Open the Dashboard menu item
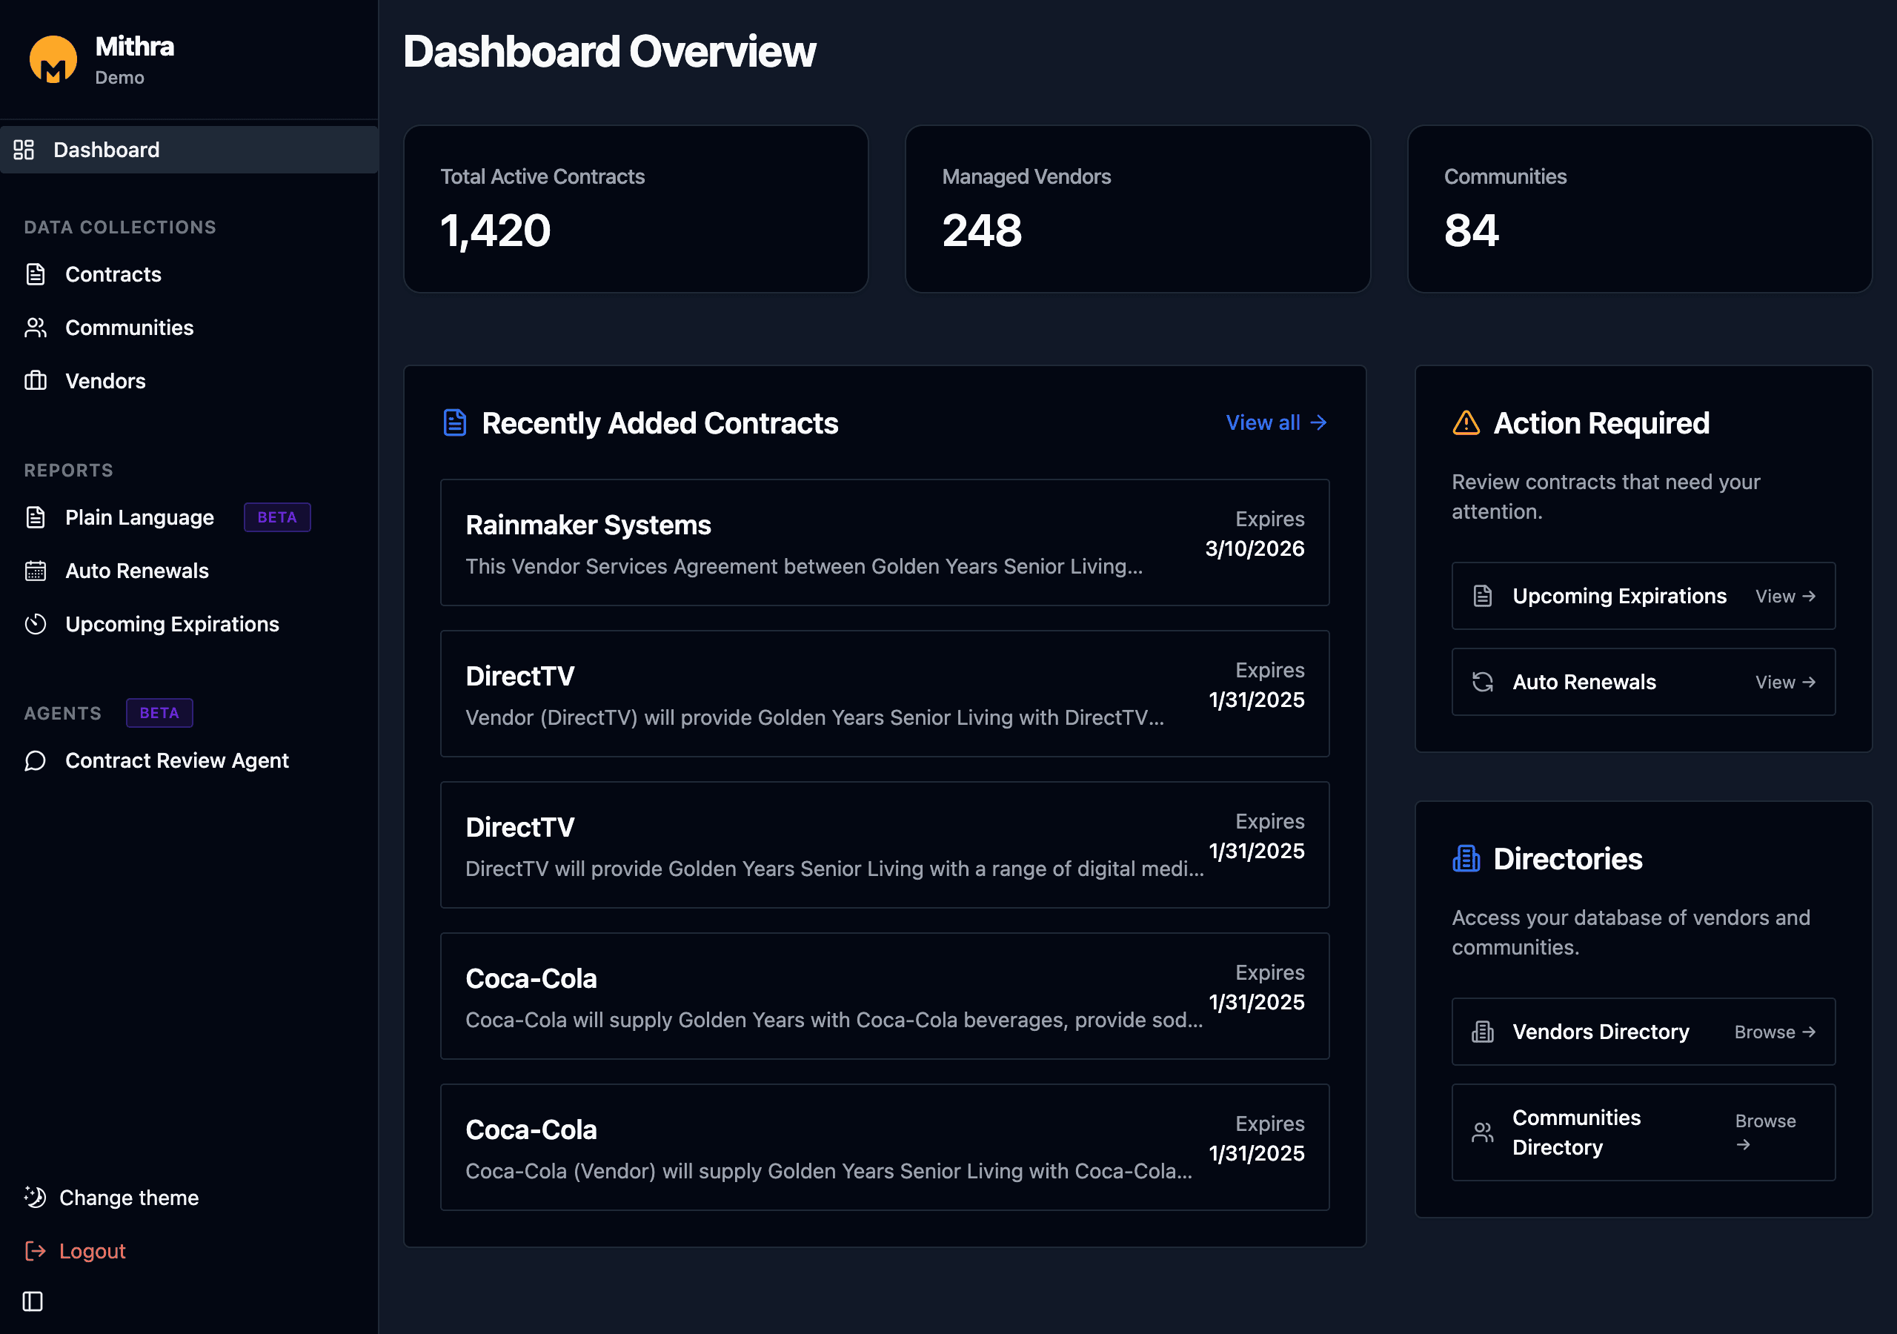The height and width of the screenshot is (1334, 1897). (x=189, y=150)
